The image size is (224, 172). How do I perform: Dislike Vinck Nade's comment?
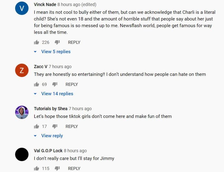pyautogui.click(x=57, y=42)
